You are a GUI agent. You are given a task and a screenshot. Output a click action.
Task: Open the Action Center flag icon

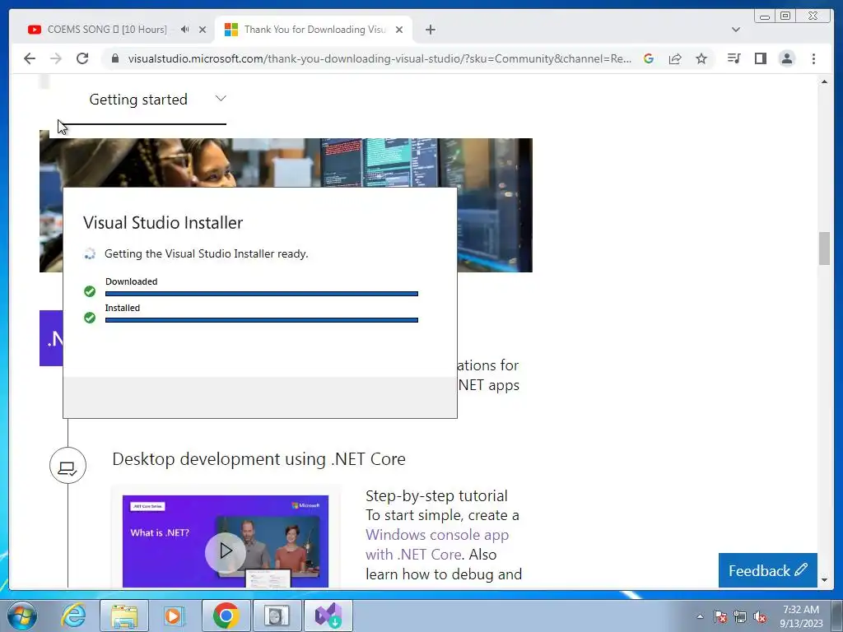click(x=720, y=616)
